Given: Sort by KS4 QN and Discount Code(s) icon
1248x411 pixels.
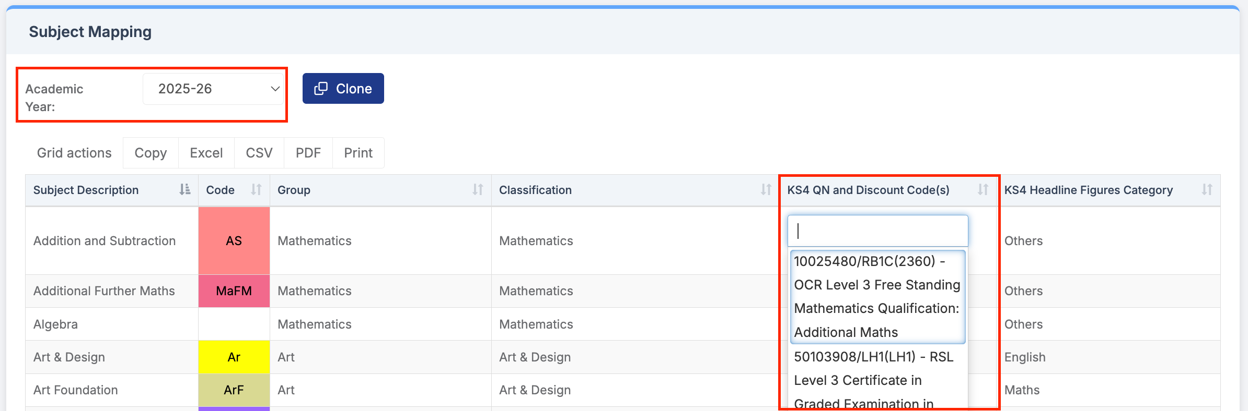Looking at the screenshot, I should click(x=983, y=190).
